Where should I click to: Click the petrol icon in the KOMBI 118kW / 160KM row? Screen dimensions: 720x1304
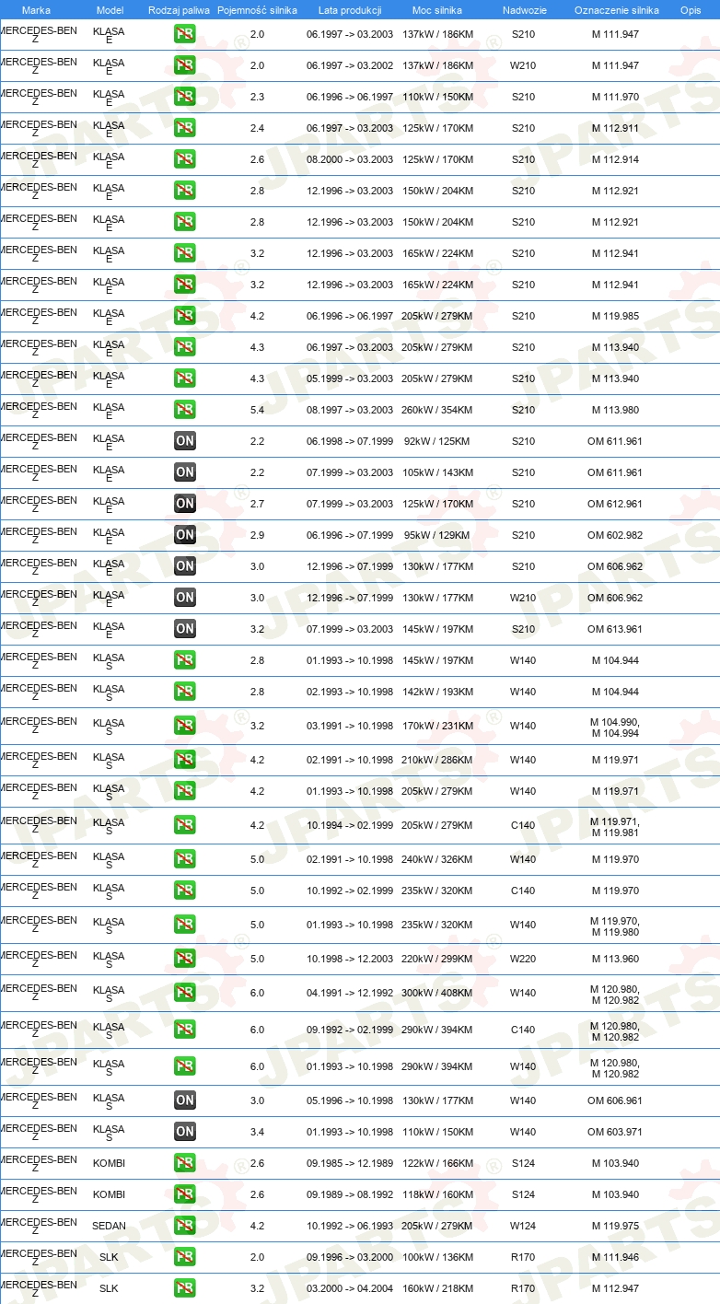pos(185,1194)
